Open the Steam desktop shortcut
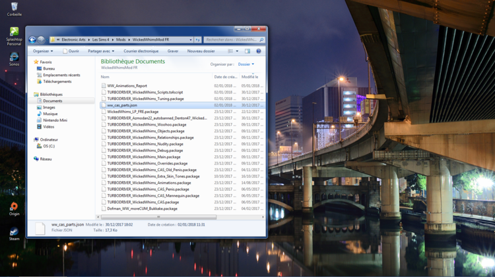 tap(15, 234)
